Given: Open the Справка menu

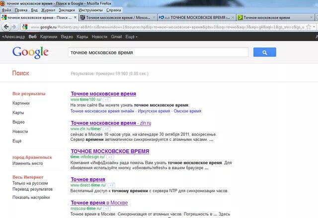Looking at the screenshot, I should (x=114, y=10).
